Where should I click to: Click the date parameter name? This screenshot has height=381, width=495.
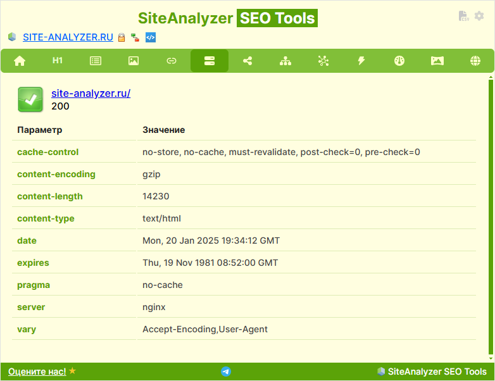click(x=27, y=240)
